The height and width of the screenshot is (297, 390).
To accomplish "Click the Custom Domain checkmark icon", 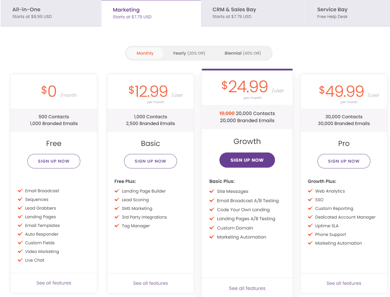I will click(x=212, y=228).
